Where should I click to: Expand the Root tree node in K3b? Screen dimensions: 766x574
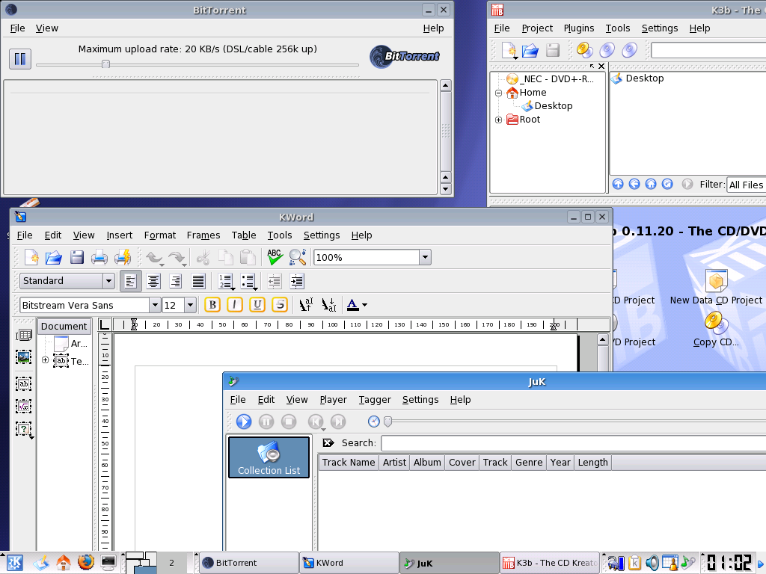click(x=498, y=120)
